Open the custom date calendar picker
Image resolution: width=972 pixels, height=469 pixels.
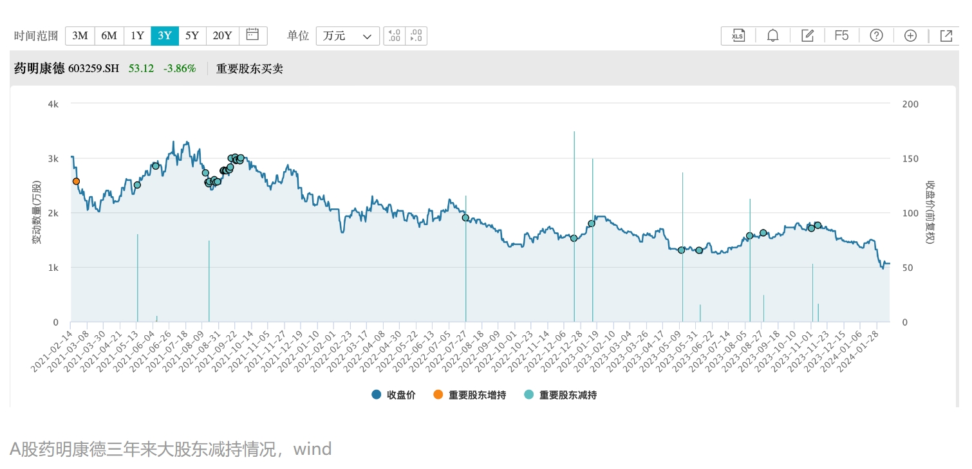click(x=252, y=35)
